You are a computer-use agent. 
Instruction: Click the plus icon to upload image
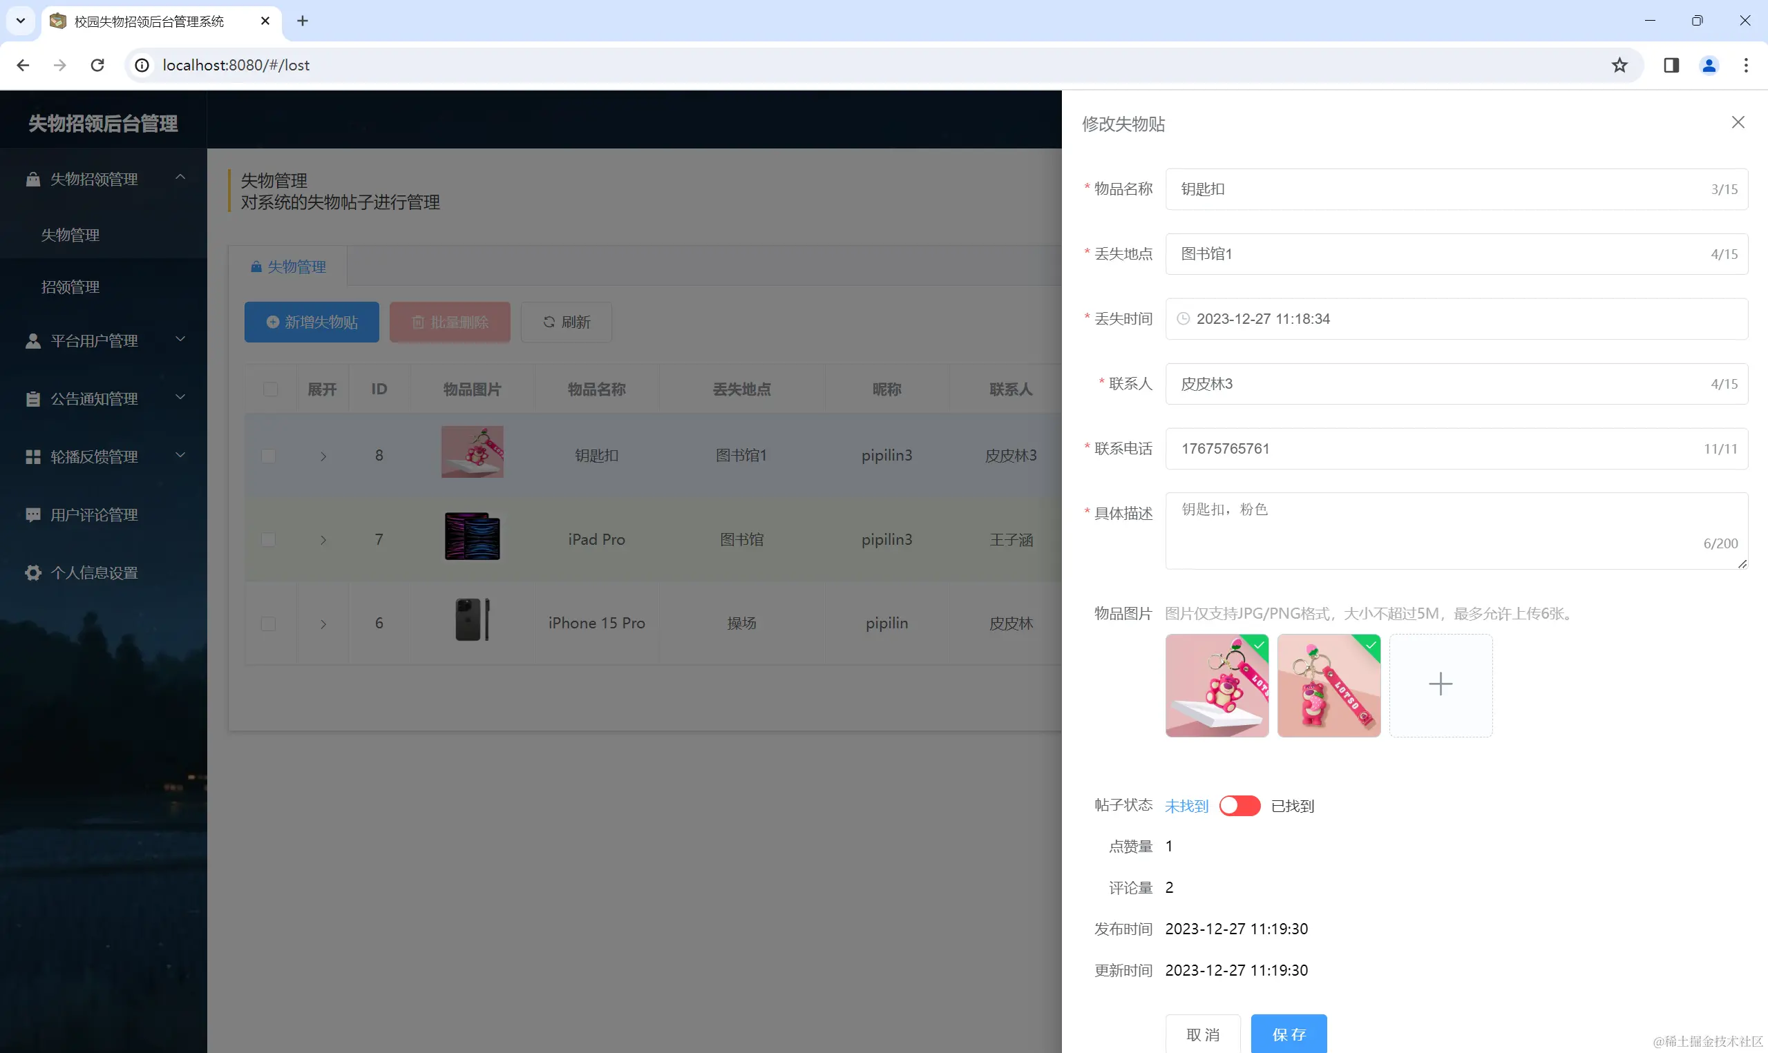click(1440, 685)
